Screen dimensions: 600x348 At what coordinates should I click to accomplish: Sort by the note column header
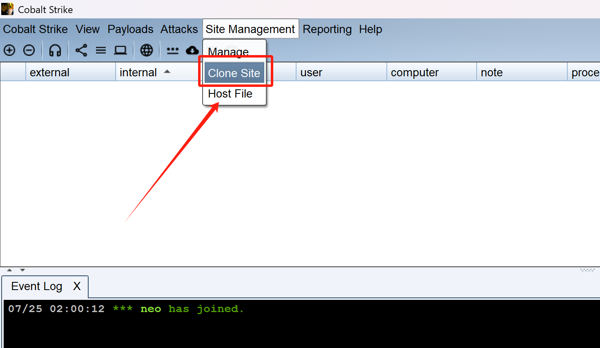coord(522,72)
